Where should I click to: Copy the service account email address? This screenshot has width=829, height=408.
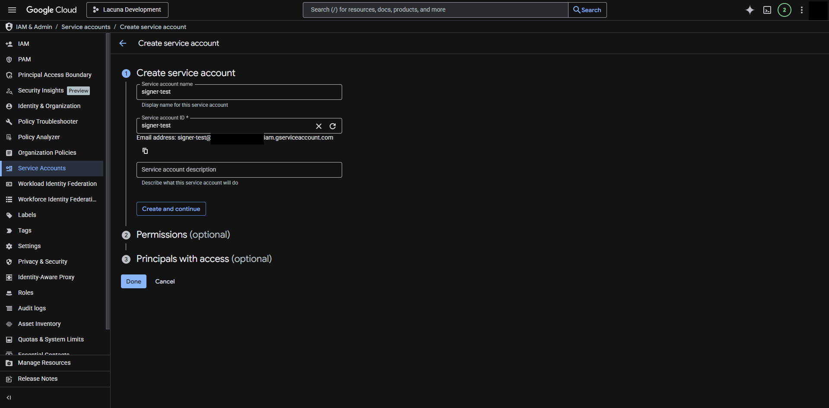click(x=145, y=151)
